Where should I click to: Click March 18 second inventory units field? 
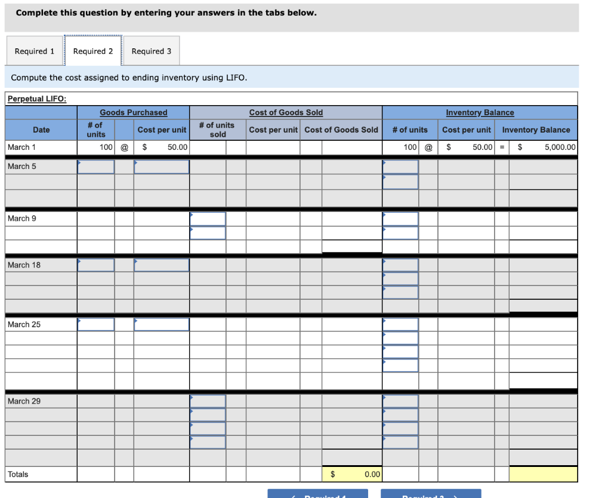click(400, 279)
